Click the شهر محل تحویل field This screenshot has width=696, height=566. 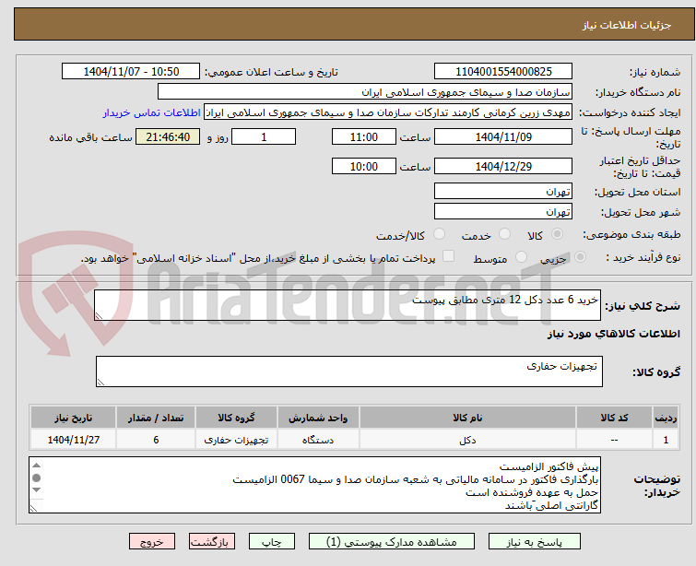click(503, 211)
